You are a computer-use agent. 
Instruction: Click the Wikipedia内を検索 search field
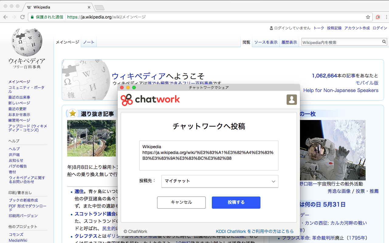point(342,42)
